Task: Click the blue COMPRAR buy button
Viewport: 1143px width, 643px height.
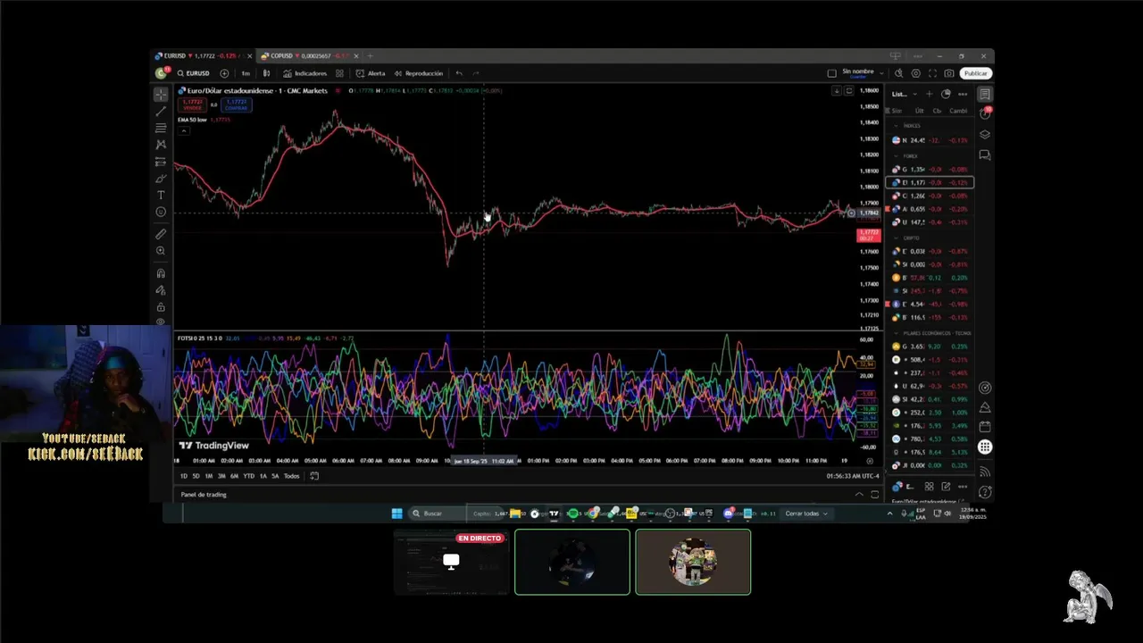Action: click(x=237, y=104)
